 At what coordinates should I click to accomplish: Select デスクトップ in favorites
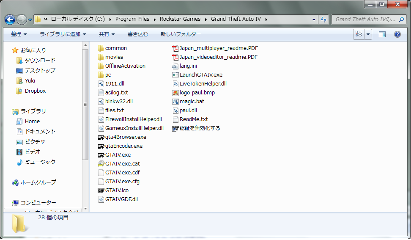[36, 71]
